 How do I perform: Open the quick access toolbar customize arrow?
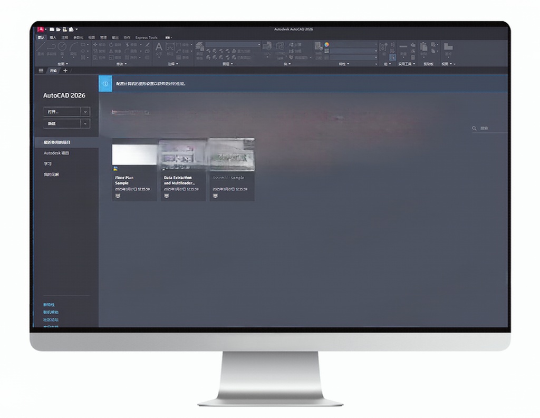pyautogui.click(x=76, y=30)
